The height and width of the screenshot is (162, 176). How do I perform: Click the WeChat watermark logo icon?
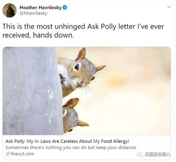pyautogui.click(x=140, y=154)
